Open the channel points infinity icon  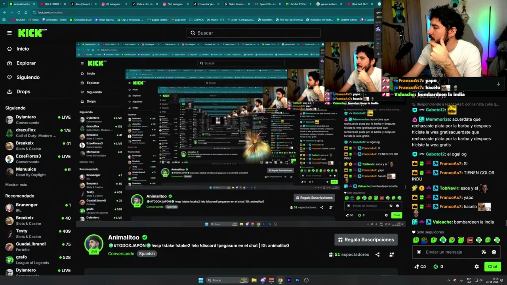pos(420,266)
